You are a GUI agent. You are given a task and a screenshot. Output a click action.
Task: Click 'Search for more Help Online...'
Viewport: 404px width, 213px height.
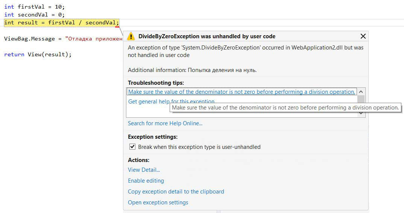click(x=165, y=123)
